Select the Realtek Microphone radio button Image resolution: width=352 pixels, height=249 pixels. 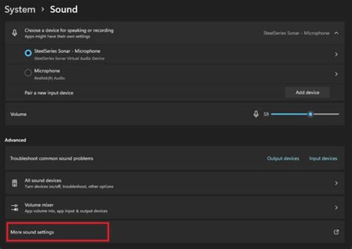pyautogui.click(x=28, y=73)
